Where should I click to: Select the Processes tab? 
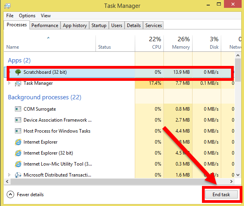coord(17,25)
